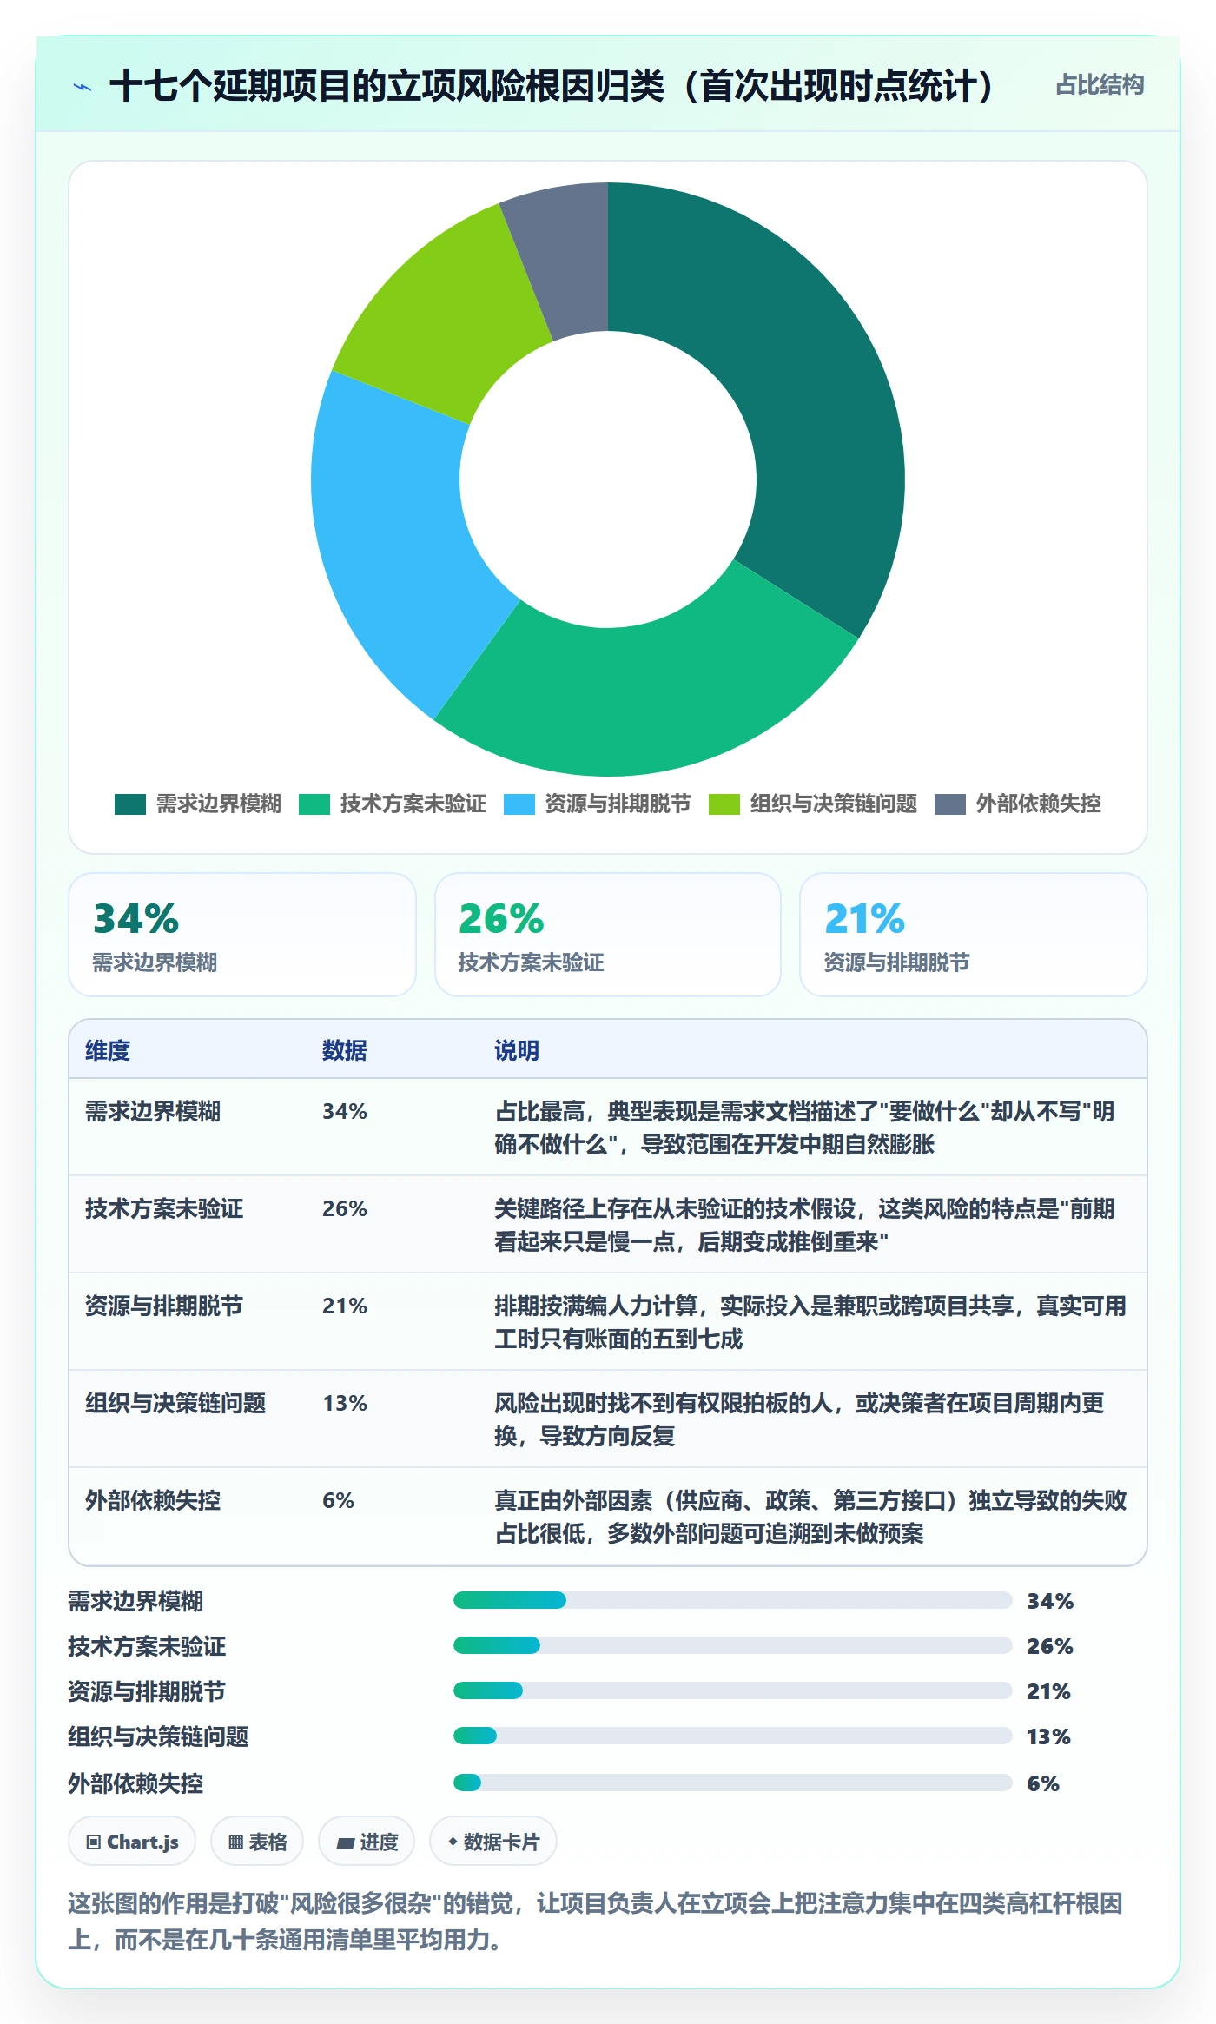Select the 表格 tag chip
This screenshot has width=1216, height=2024.
[257, 1842]
